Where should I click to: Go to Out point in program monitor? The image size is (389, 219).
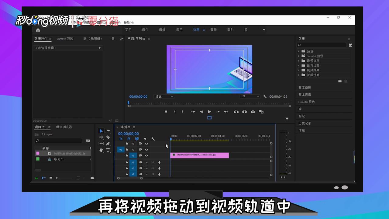pyautogui.click(x=226, y=112)
